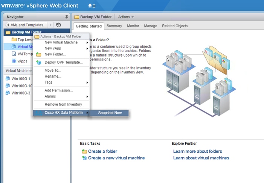Expand the Alarms submenu arrow
The width and height of the screenshot is (264, 183).
tap(87, 97)
